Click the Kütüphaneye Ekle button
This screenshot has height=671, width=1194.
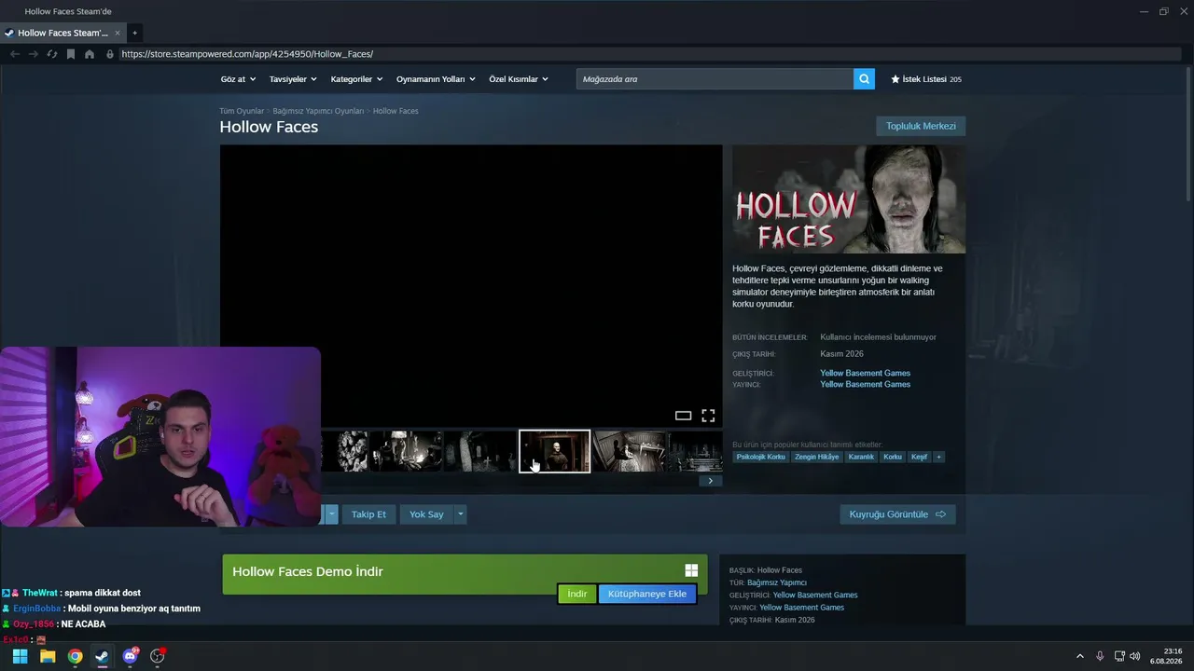(x=647, y=595)
